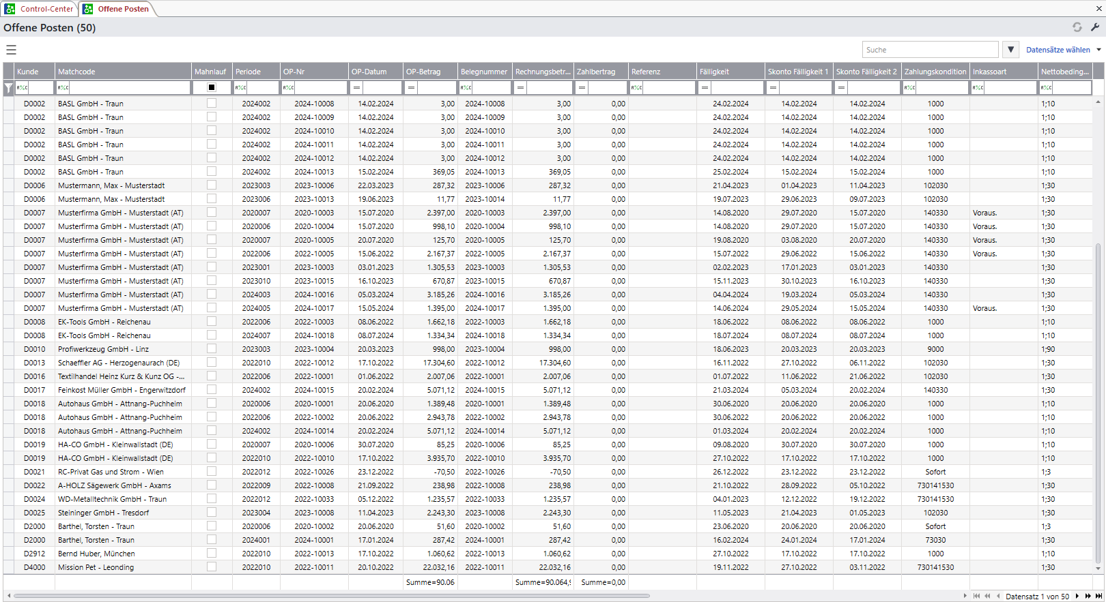Open the hamburger menu above the table
This screenshot has width=1106, height=602.
(x=11, y=50)
